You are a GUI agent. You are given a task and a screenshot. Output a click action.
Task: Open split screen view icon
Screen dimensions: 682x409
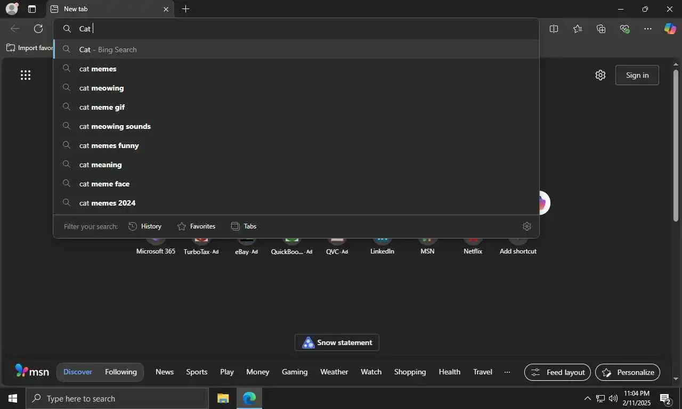point(554,29)
